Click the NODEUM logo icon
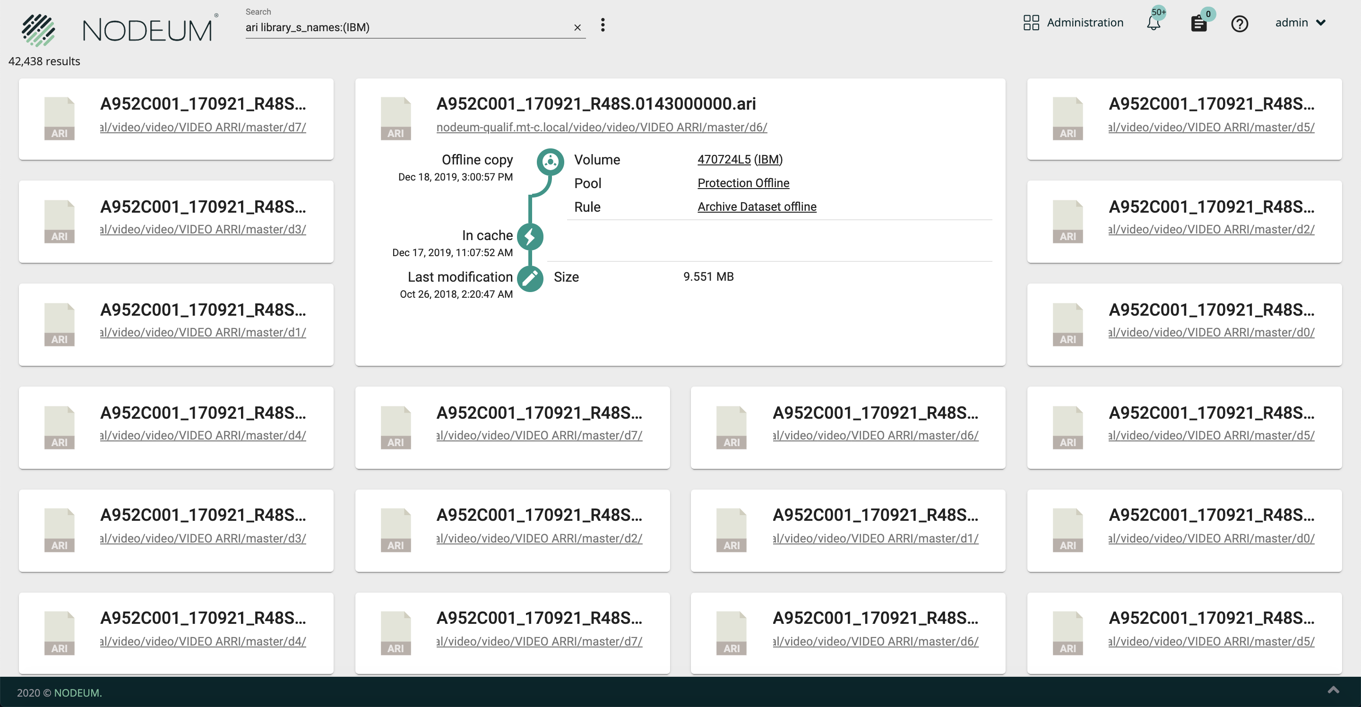The height and width of the screenshot is (707, 1361). coord(39,30)
